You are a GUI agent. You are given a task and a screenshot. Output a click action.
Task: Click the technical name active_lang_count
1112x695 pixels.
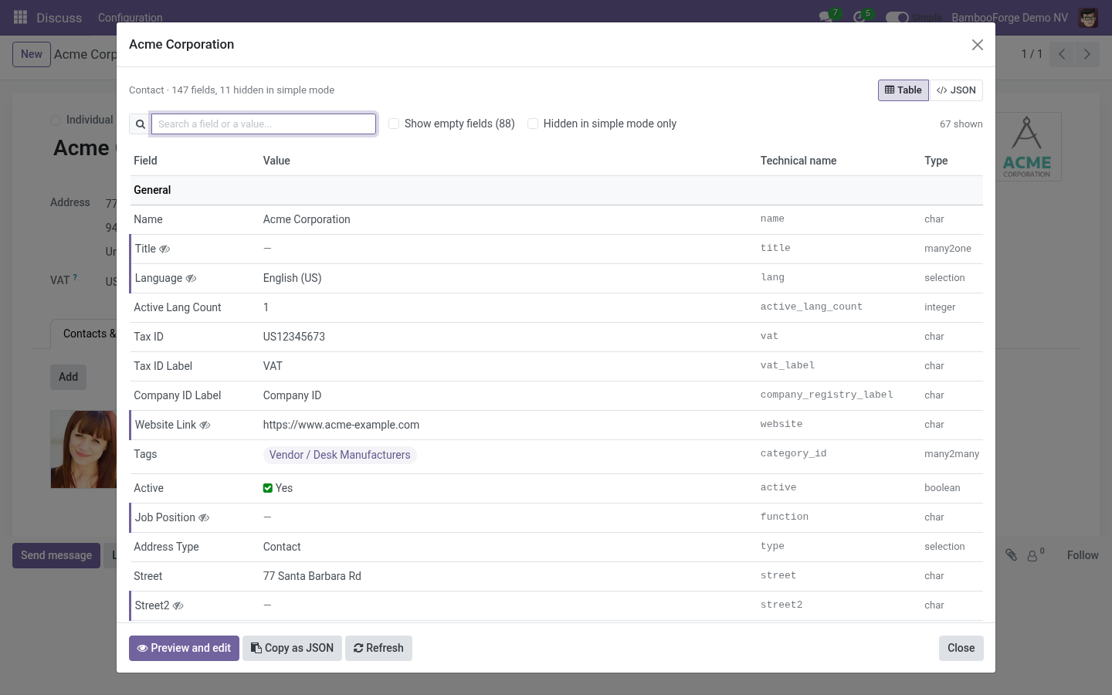pos(812,307)
